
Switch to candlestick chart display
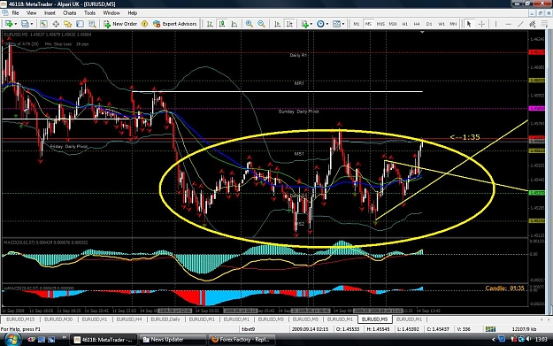click(x=222, y=24)
